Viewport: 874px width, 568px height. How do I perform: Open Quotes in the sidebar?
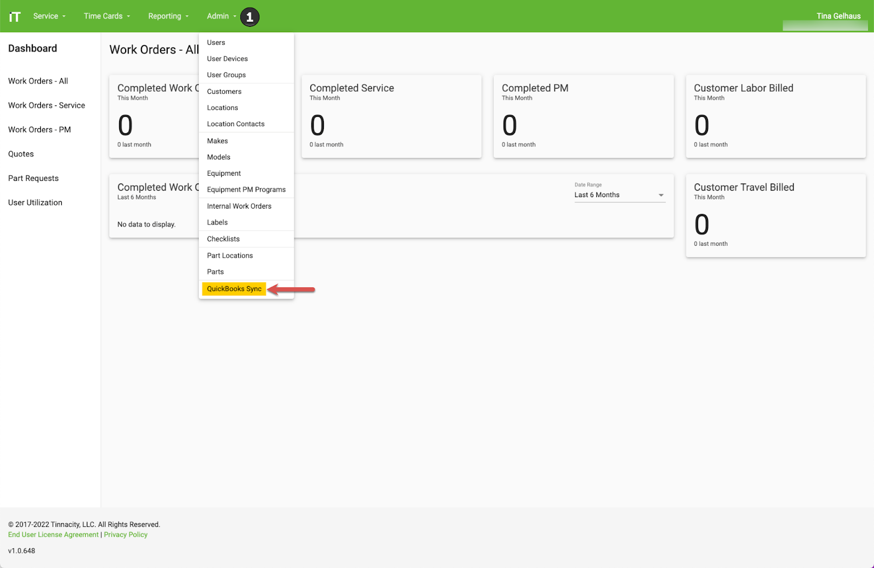[21, 154]
